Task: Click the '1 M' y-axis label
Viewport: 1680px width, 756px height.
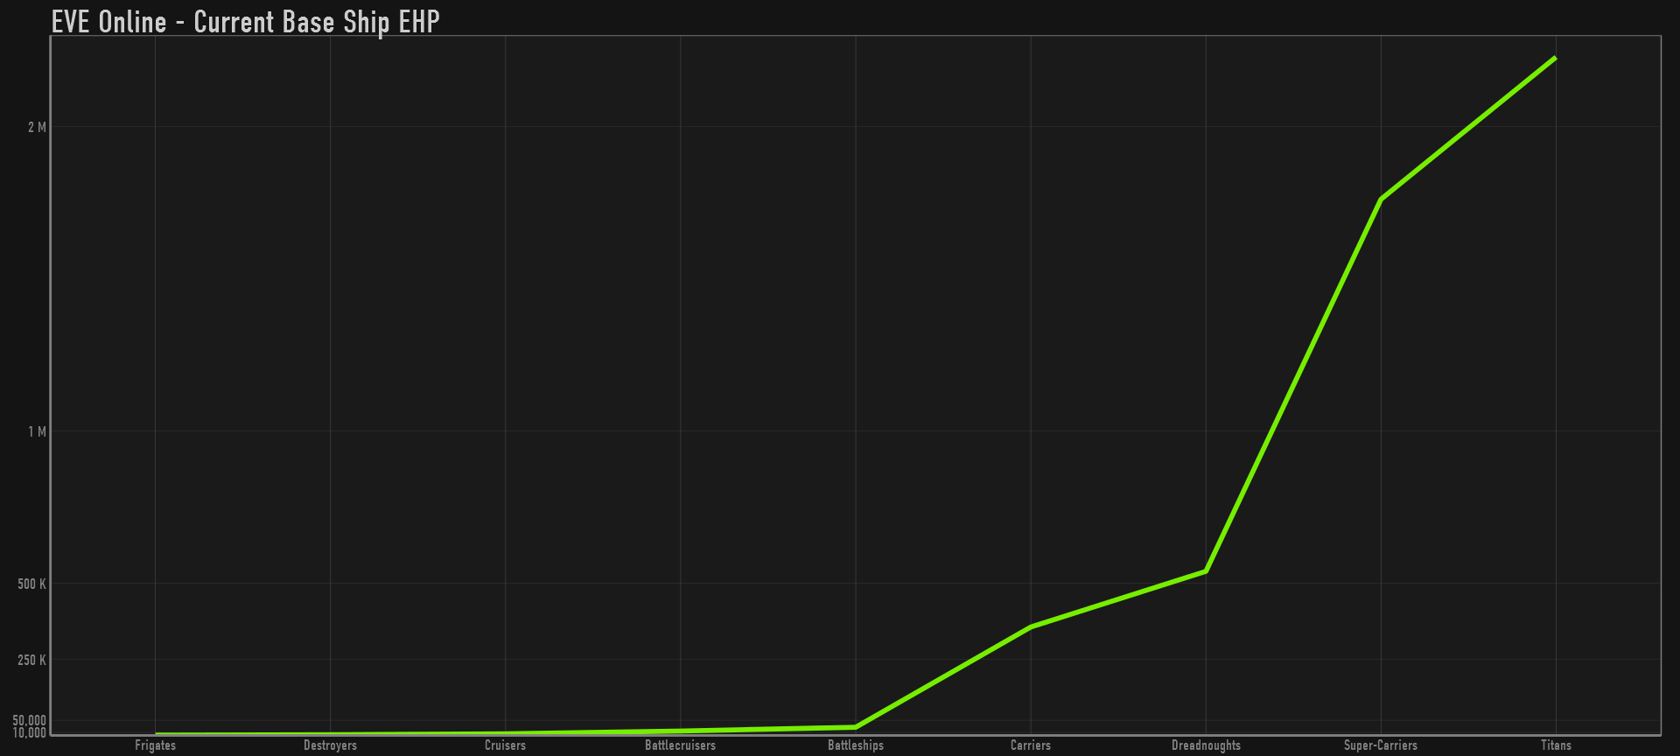Action: (37, 431)
